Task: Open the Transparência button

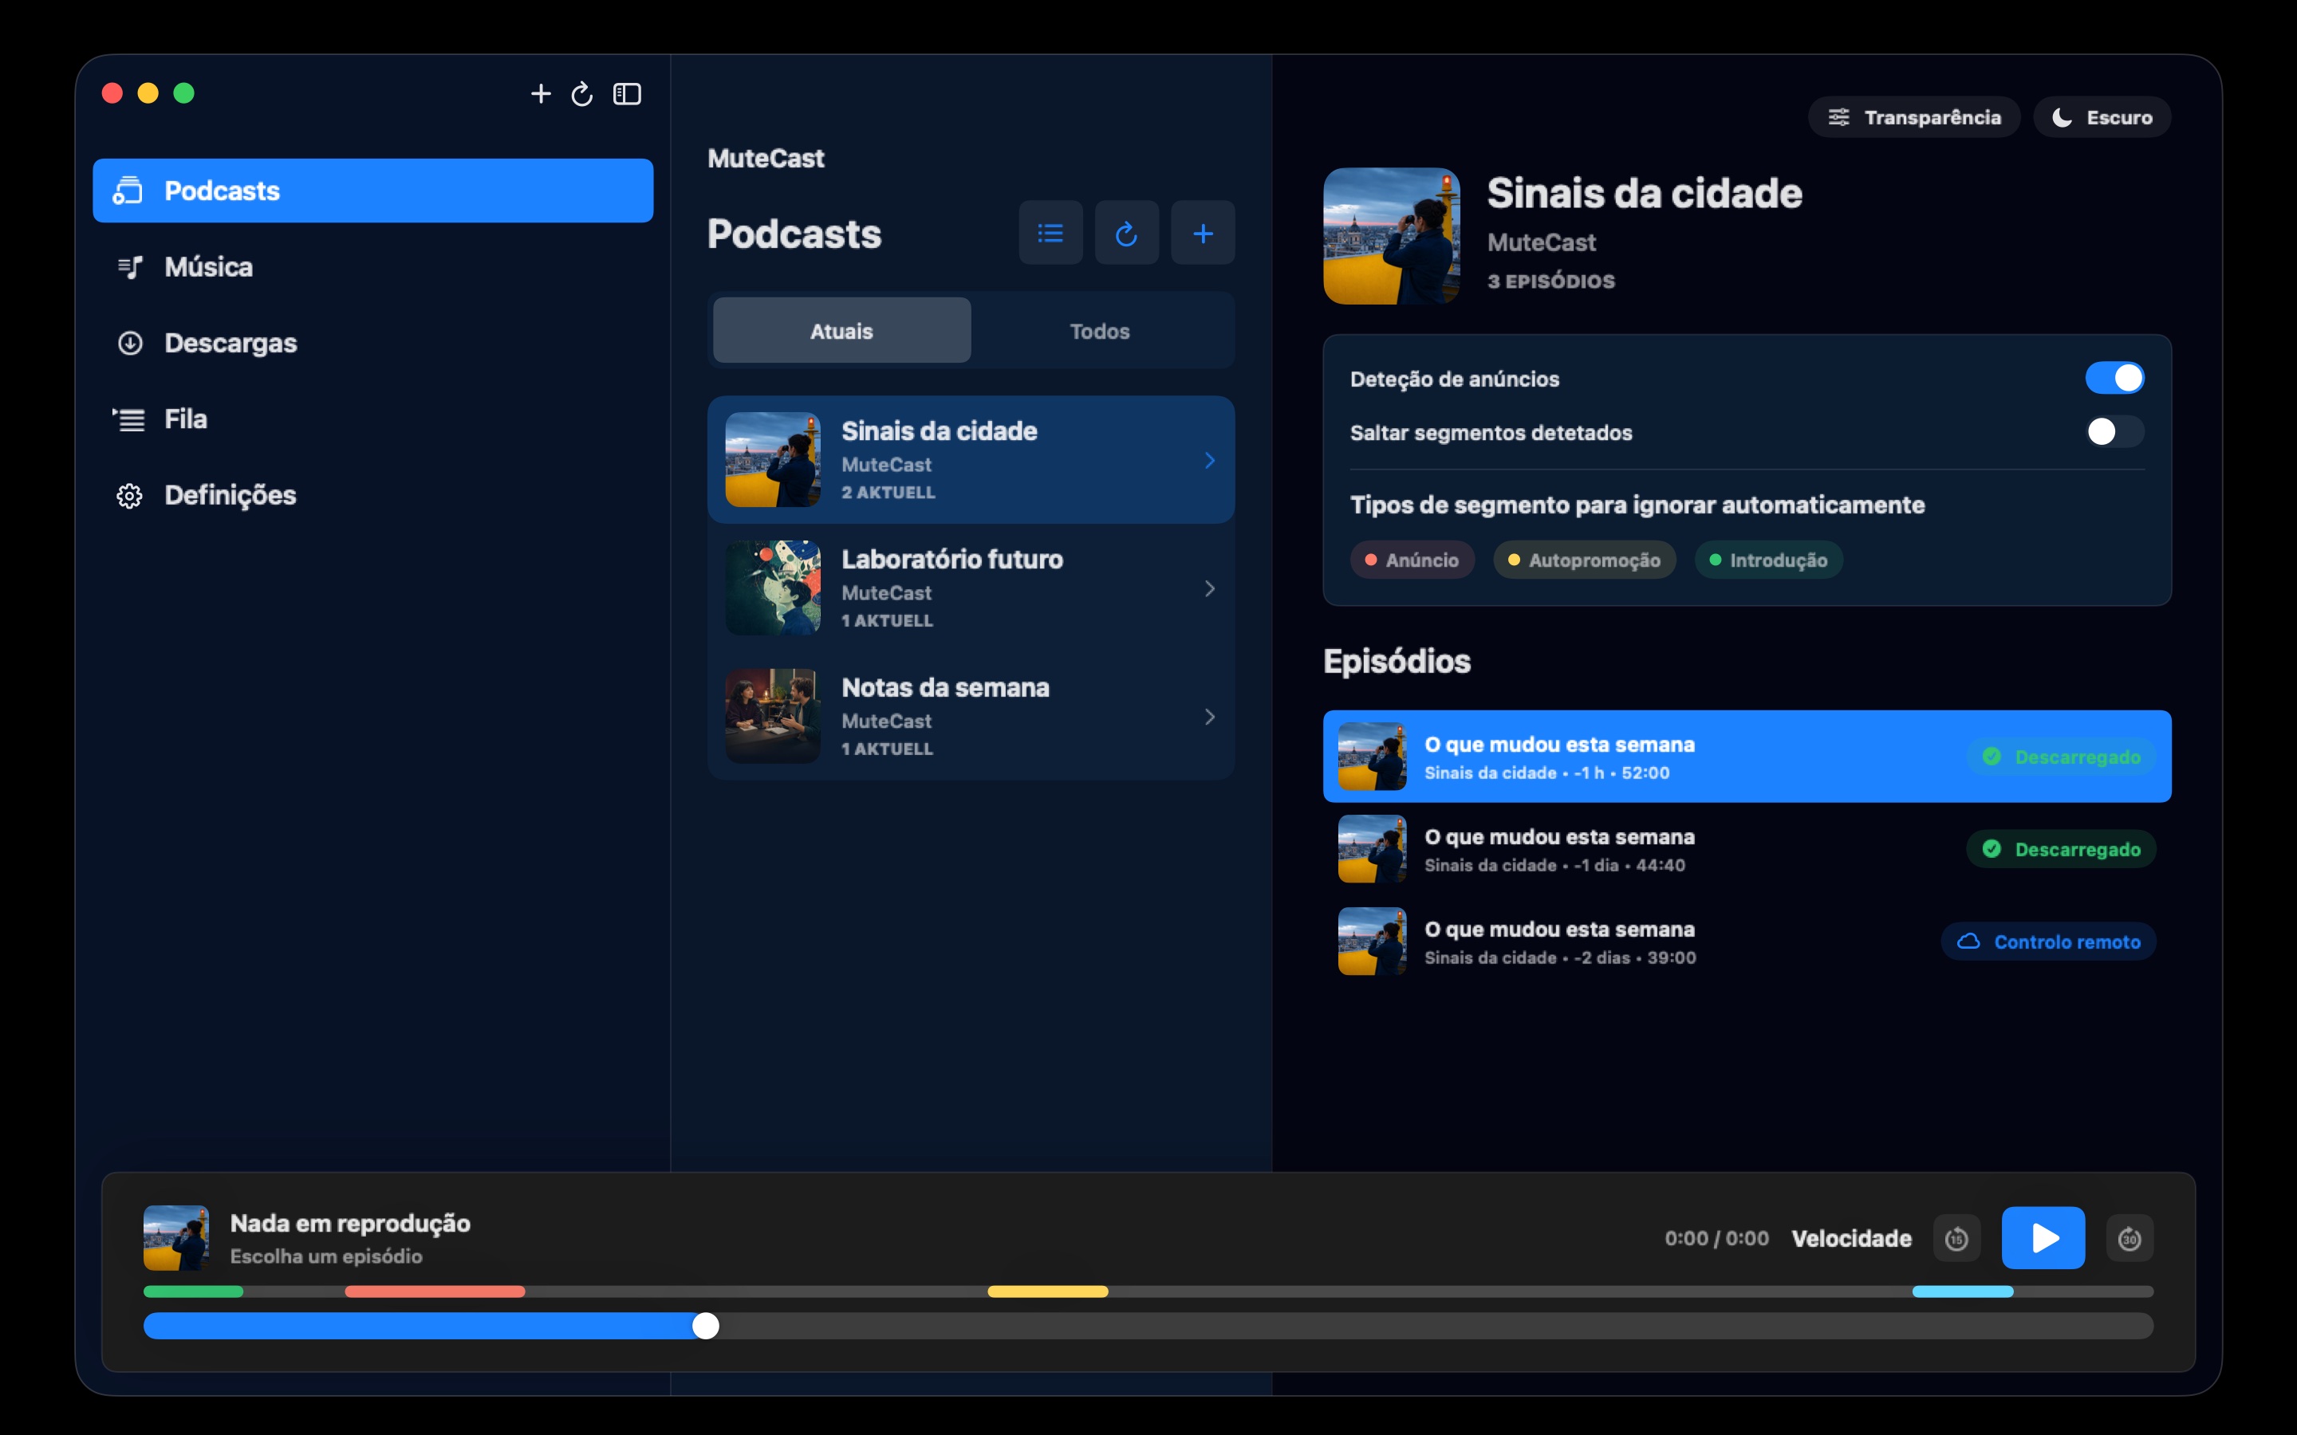Action: (x=1913, y=116)
